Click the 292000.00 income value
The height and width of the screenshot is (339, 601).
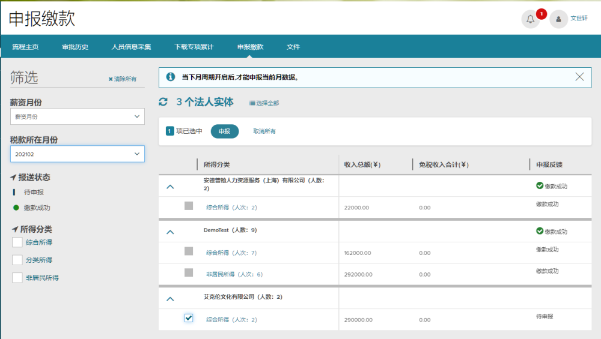click(x=358, y=274)
